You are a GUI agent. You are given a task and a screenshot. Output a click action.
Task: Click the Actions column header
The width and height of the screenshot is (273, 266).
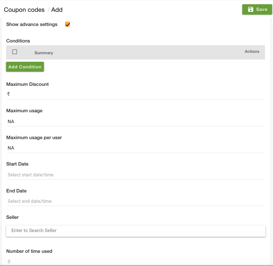coord(252,51)
